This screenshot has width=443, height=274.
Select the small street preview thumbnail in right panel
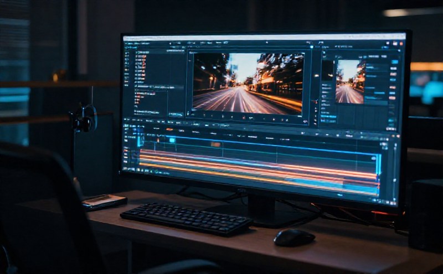tap(350, 81)
